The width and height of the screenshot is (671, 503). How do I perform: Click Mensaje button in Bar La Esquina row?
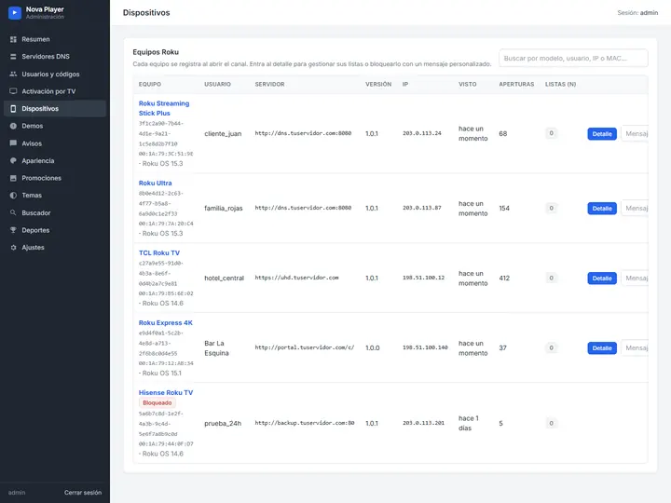635,348
